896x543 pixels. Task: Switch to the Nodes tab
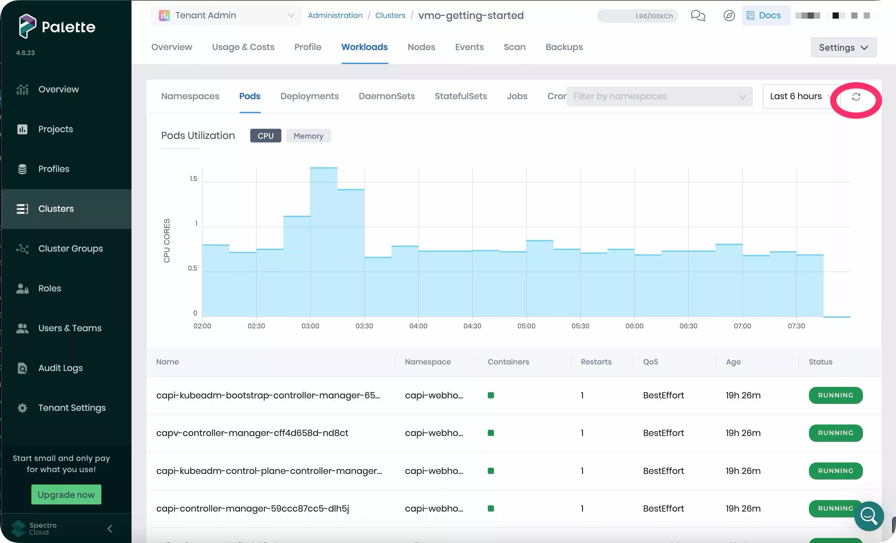coord(421,47)
